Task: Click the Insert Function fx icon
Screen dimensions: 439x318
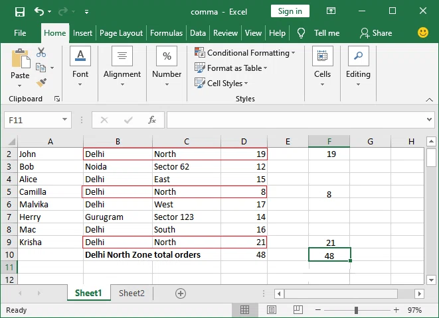Action: [151, 120]
